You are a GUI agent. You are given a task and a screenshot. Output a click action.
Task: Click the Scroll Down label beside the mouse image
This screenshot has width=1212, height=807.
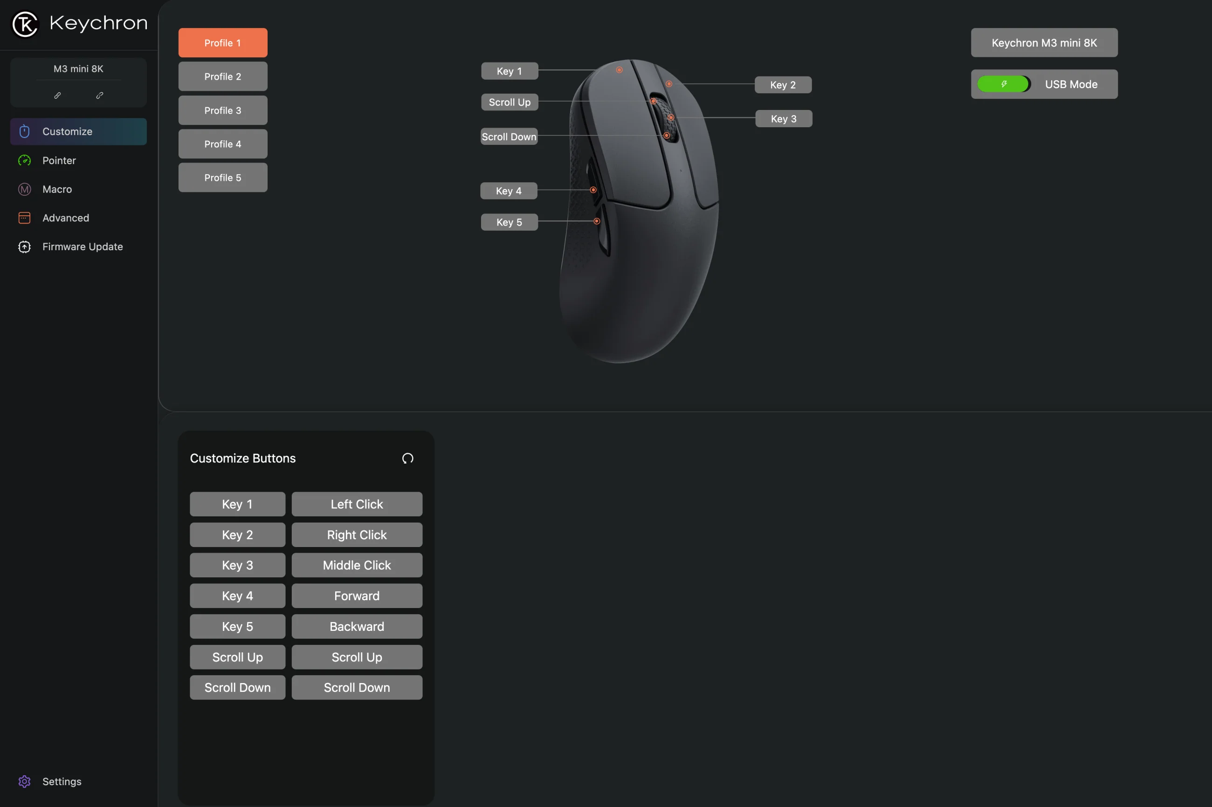click(x=509, y=137)
